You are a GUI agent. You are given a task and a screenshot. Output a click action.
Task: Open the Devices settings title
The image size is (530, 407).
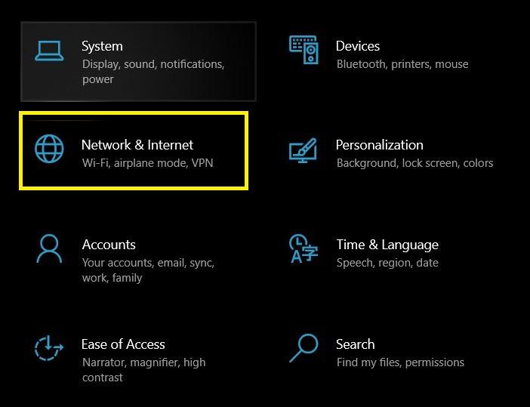pyautogui.click(x=358, y=46)
